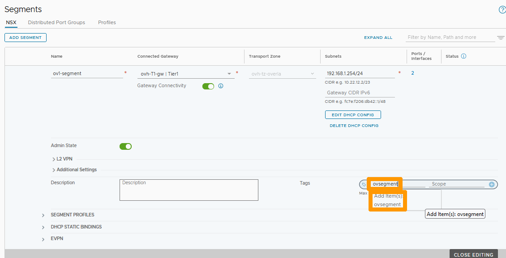Click the ADD SEGMENT button
The height and width of the screenshot is (258, 506).
coord(25,37)
